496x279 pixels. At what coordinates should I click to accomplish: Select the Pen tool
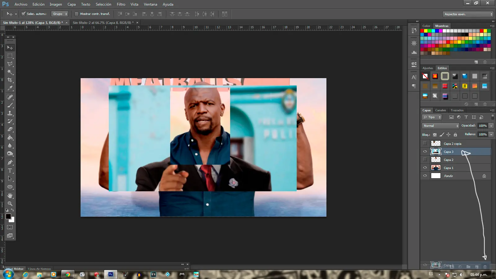(10, 162)
